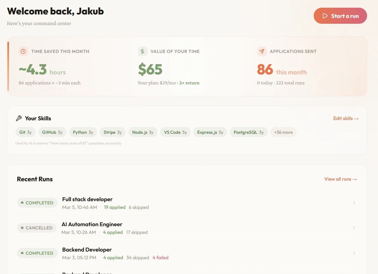Click the play icon in Start a run
Viewport: 378px width, 274px height.
[x=325, y=16]
